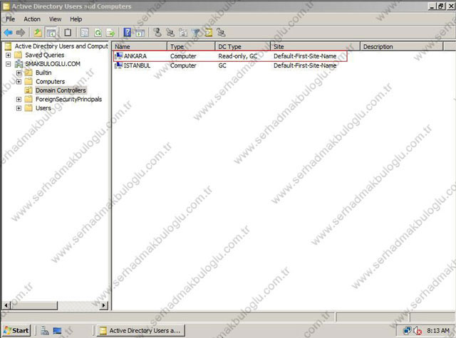Click the Back arrow toolbar icon
Viewport: 456px width, 338px height.
8,33
